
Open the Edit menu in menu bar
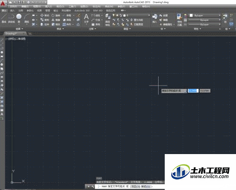(25, 7)
